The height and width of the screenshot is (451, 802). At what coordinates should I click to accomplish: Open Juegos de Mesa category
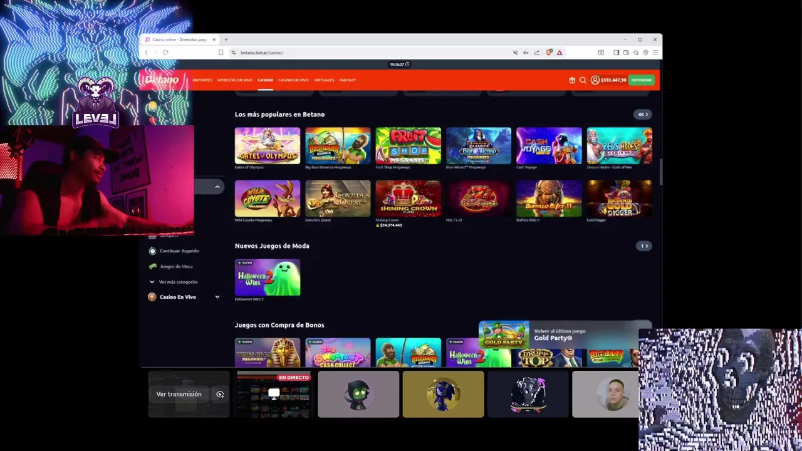[x=176, y=266]
